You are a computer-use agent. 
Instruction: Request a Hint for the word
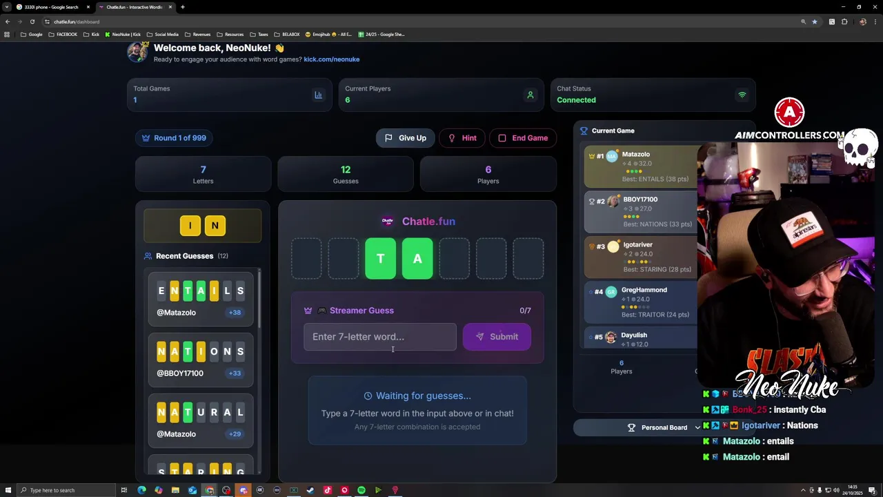[462, 138]
